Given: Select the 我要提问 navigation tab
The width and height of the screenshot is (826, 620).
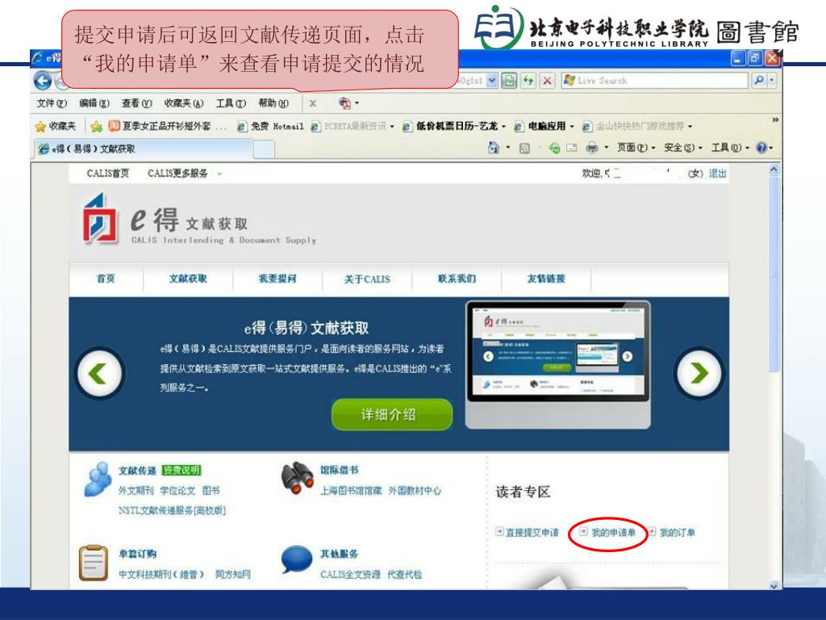Looking at the screenshot, I should point(277,279).
